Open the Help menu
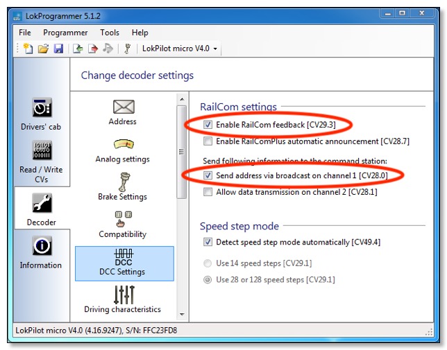 coord(140,33)
